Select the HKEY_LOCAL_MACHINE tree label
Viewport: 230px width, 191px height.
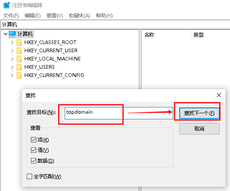point(52,59)
